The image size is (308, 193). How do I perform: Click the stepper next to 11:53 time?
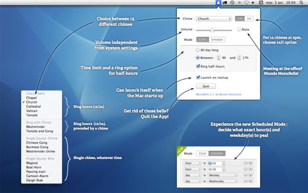(224, 163)
